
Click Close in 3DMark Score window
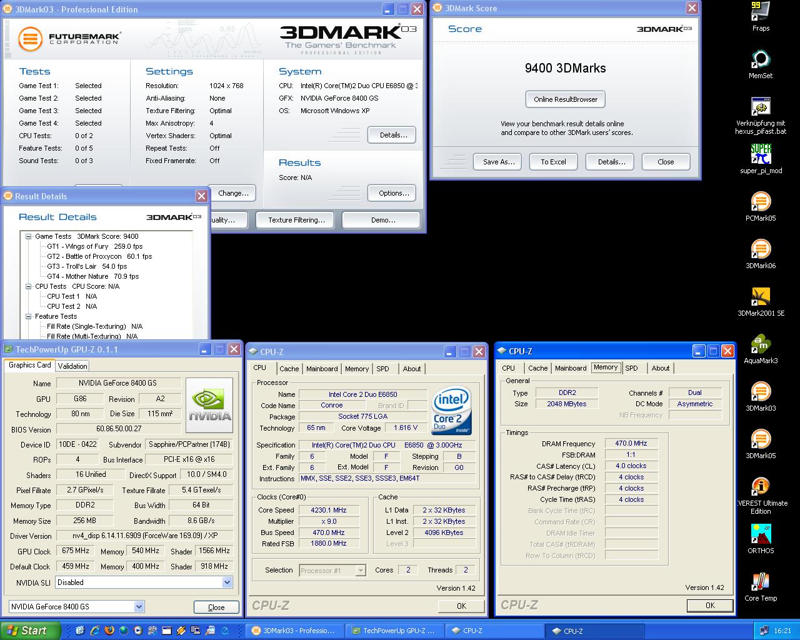click(x=666, y=162)
